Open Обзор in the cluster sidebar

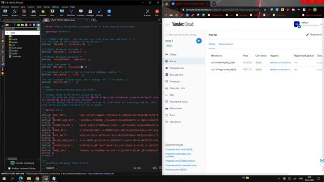(173, 55)
